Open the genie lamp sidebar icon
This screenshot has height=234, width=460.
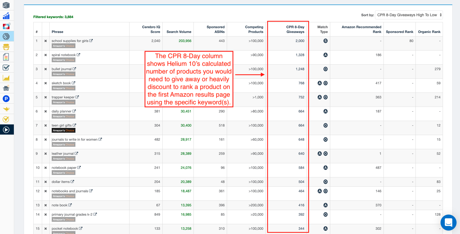6,109
